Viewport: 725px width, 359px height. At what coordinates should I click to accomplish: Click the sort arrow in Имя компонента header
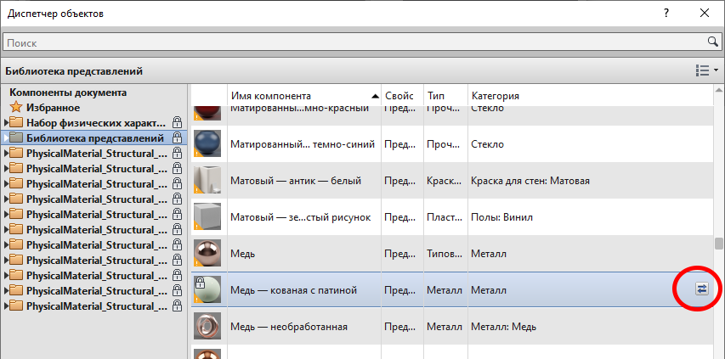point(375,96)
